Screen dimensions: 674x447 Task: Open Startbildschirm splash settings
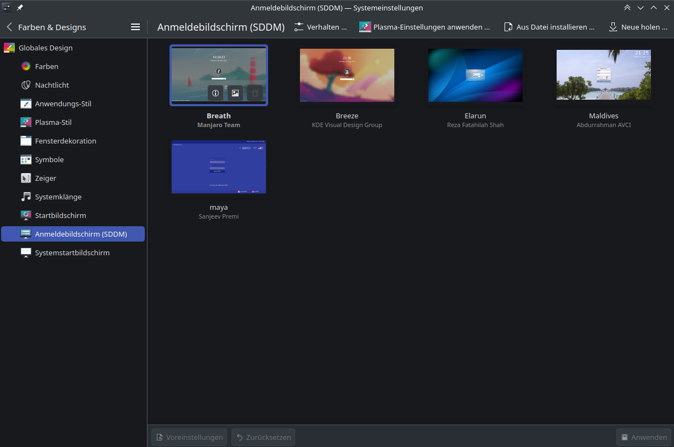coord(73,215)
